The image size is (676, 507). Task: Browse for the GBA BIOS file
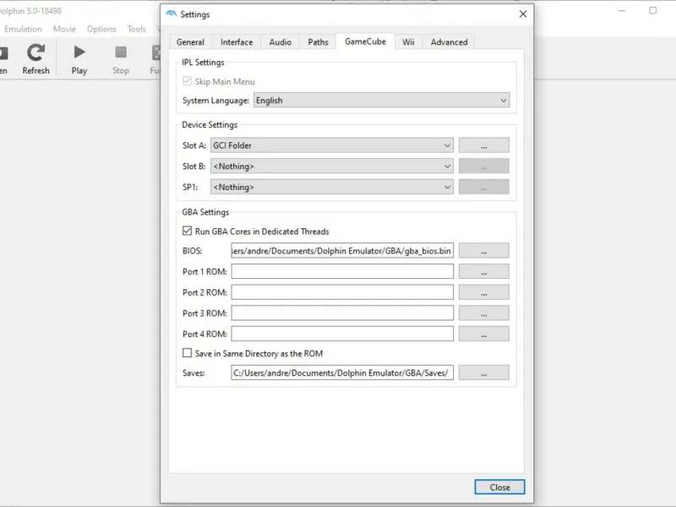483,250
